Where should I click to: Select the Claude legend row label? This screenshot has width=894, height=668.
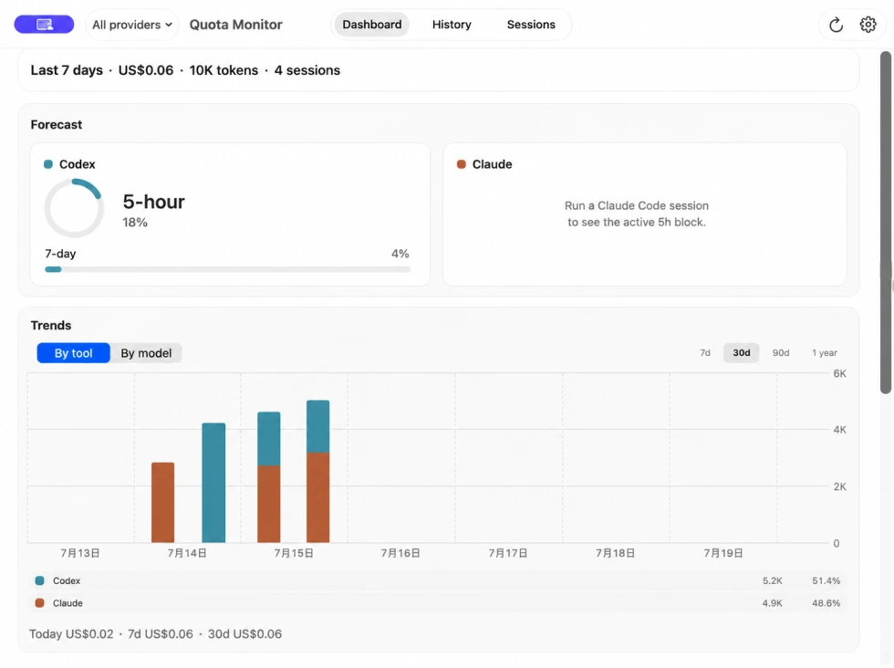point(68,603)
